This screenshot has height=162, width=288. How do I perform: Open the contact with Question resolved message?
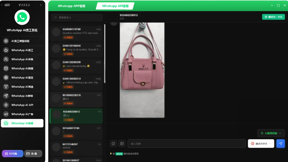pos(77,33)
